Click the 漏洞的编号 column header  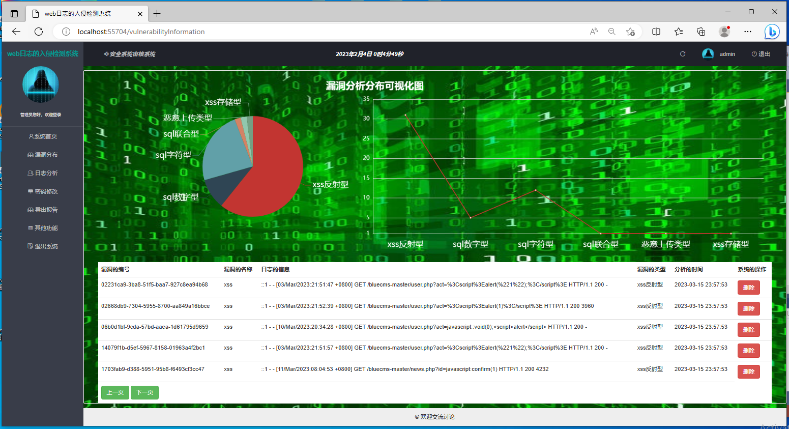click(115, 269)
